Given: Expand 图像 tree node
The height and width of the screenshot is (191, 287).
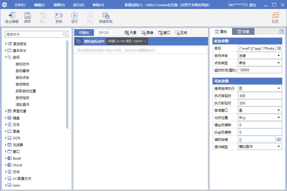Looking at the screenshot, I should click(x=6, y=131).
